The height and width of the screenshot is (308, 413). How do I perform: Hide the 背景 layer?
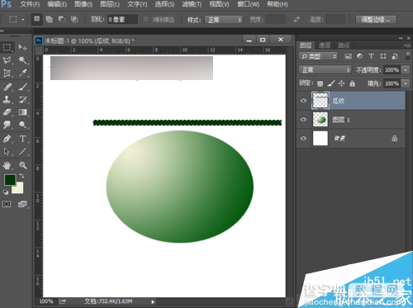[303, 138]
